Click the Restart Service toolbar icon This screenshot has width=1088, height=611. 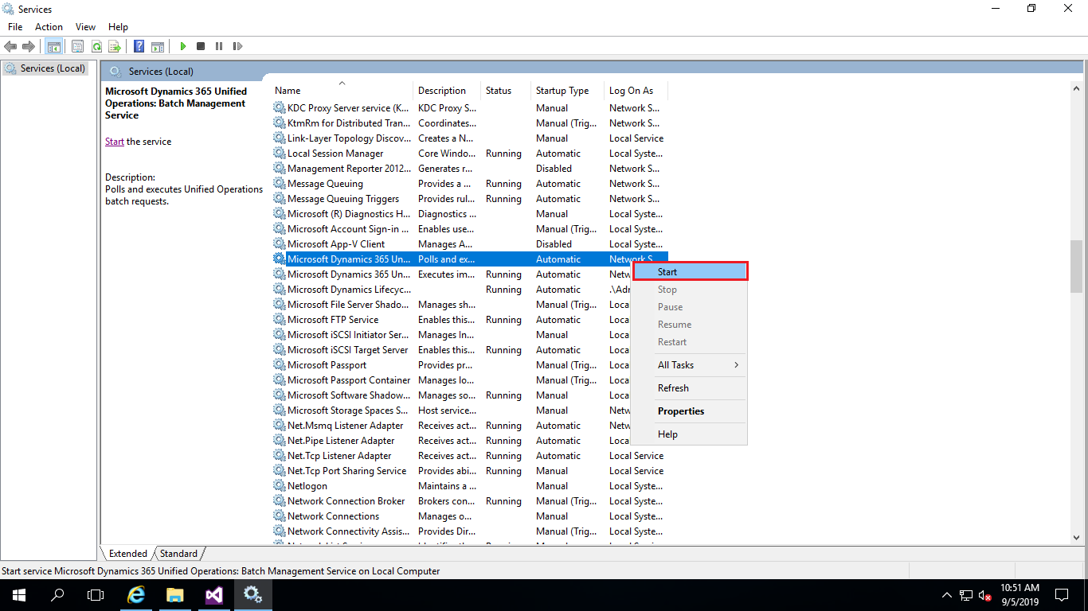point(237,46)
